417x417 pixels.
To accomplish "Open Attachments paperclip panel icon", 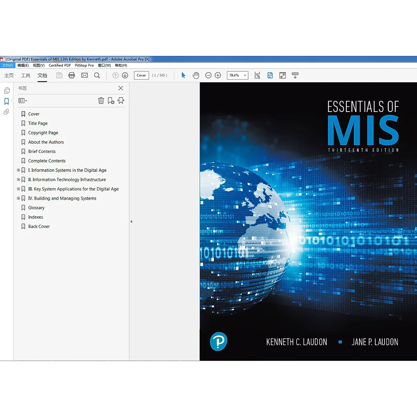I will [x=7, y=112].
